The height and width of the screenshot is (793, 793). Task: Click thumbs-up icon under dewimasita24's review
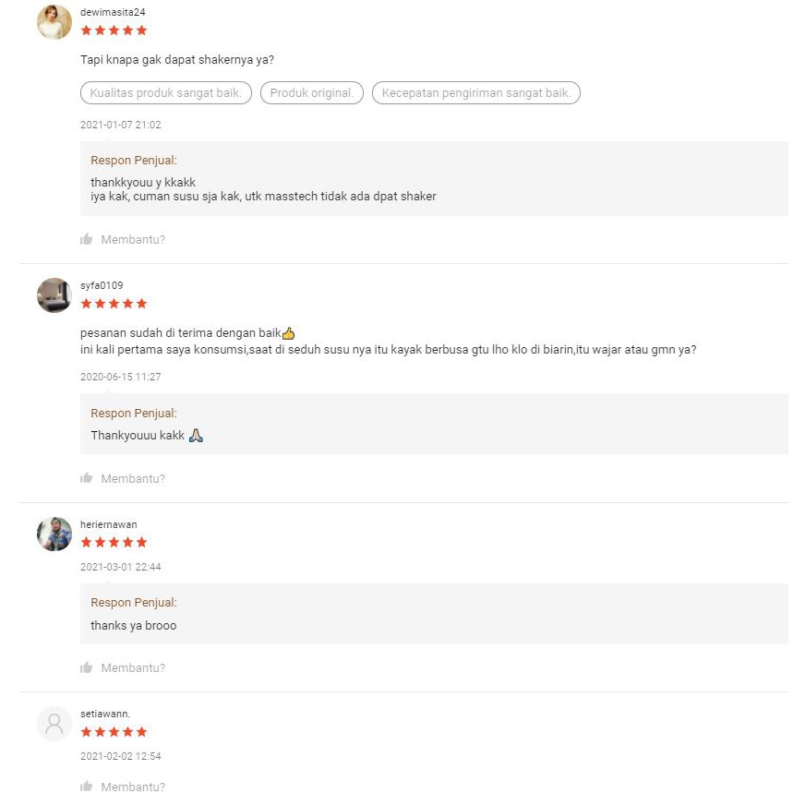(x=87, y=240)
